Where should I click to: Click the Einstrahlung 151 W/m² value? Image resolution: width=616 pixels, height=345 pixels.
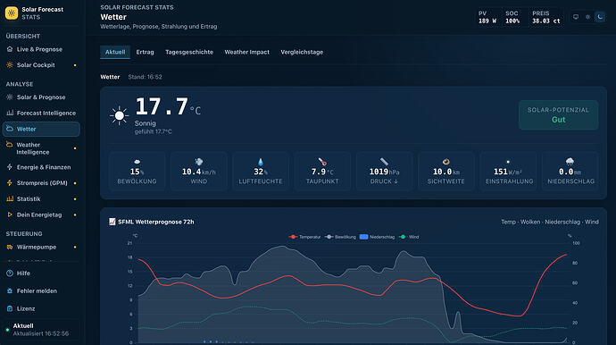pos(508,172)
